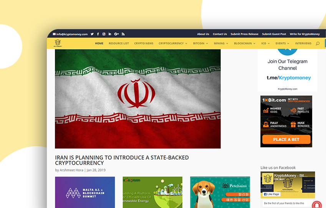Screen dimensions: 326x208
Task: Open the Iran flag article image
Action: point(137,99)
